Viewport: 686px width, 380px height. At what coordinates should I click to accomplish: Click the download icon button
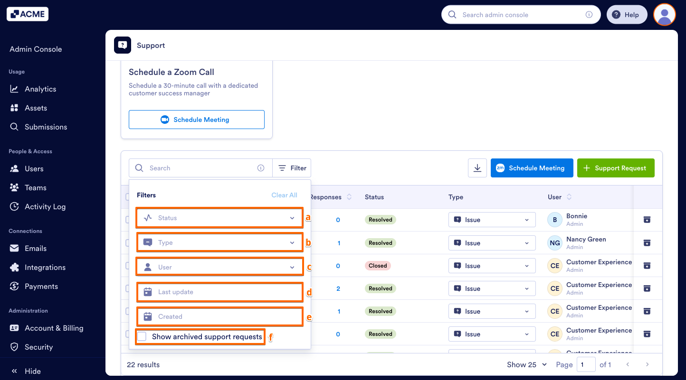click(477, 168)
